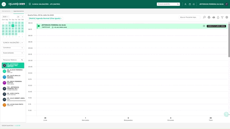Click version v.2.12.59 link in footer
The height and width of the screenshot is (129, 230).
click(x=18, y=126)
